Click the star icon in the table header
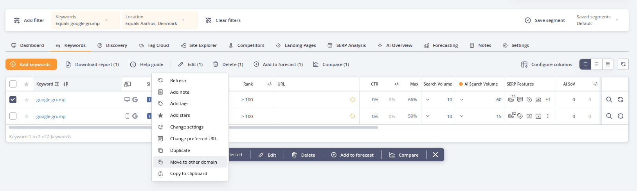 pyautogui.click(x=26, y=84)
